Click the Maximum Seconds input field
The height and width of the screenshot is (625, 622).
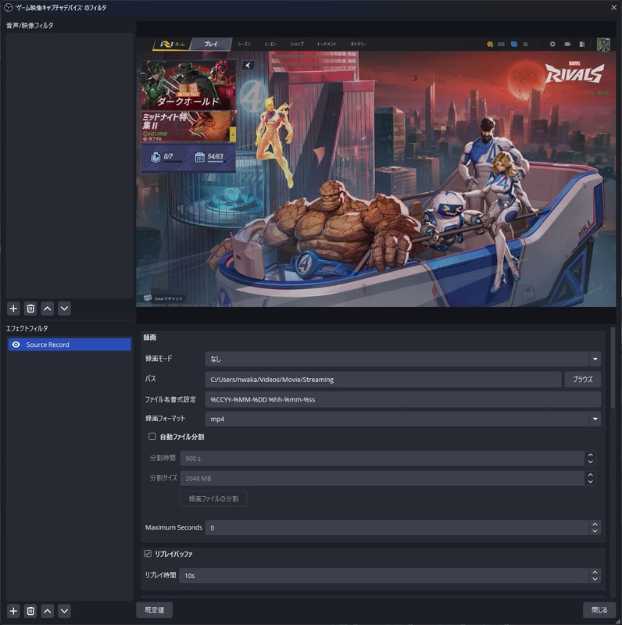click(x=397, y=528)
